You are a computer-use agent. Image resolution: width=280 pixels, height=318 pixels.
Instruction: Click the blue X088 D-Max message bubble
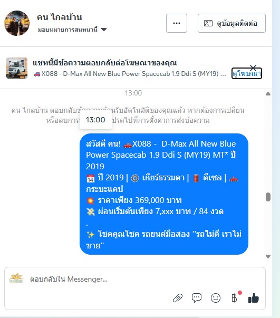(164, 194)
